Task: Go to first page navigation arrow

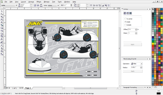Action: click(x=7, y=88)
